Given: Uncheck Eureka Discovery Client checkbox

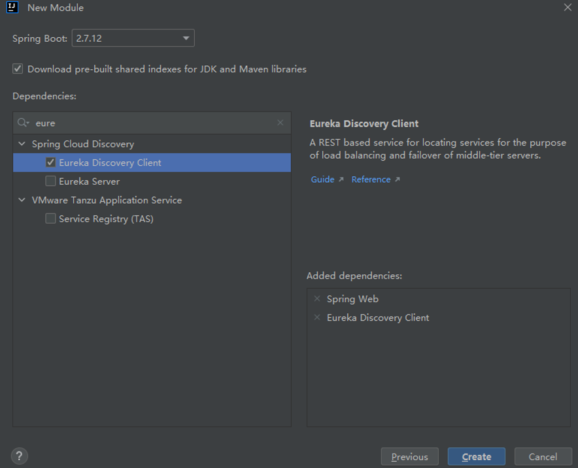Looking at the screenshot, I should click(x=50, y=163).
